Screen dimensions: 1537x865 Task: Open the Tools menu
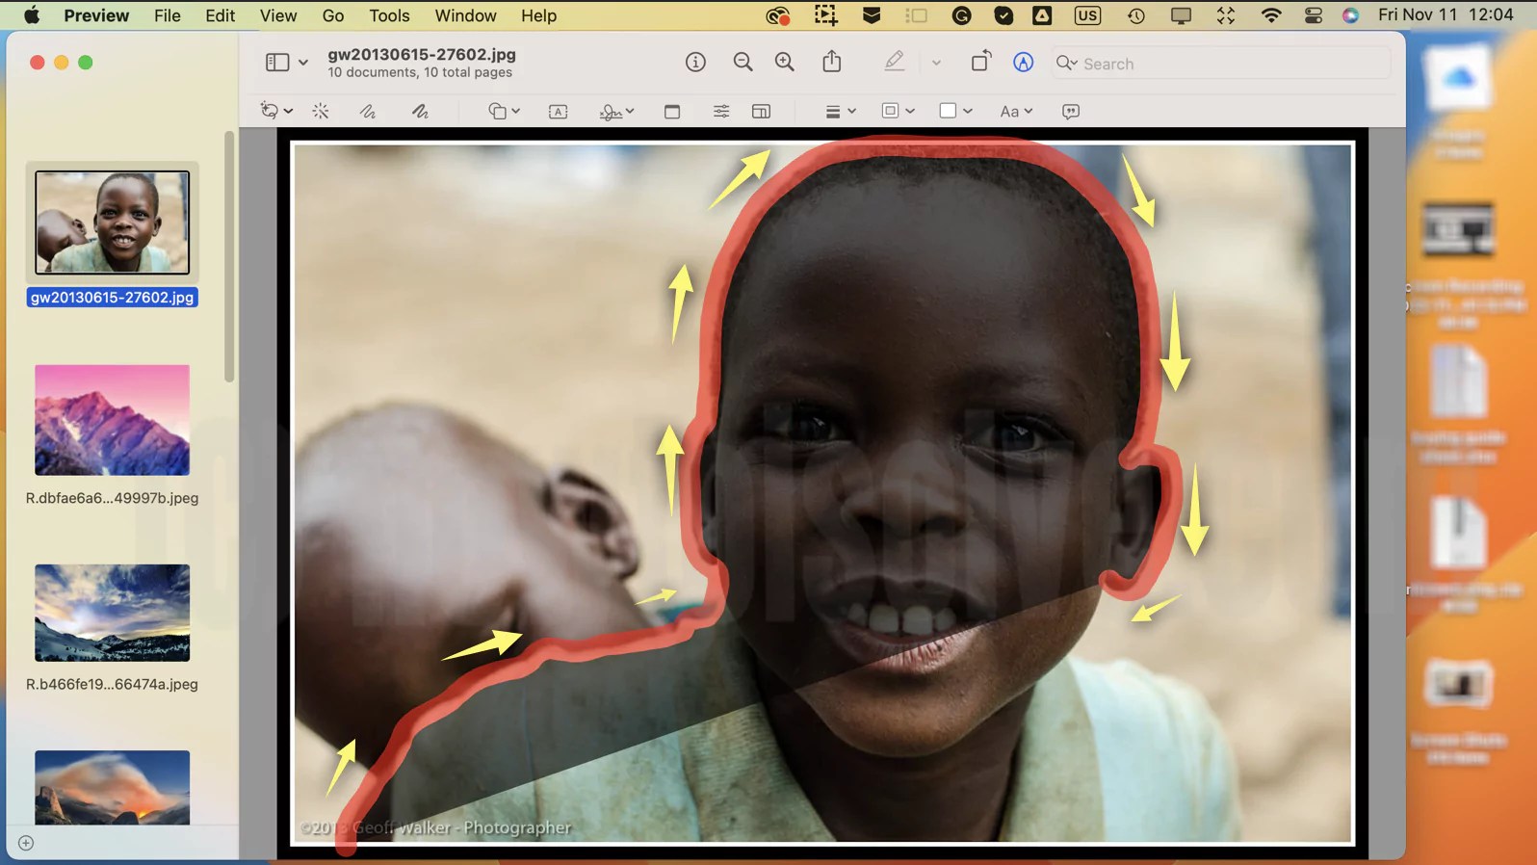(x=389, y=15)
